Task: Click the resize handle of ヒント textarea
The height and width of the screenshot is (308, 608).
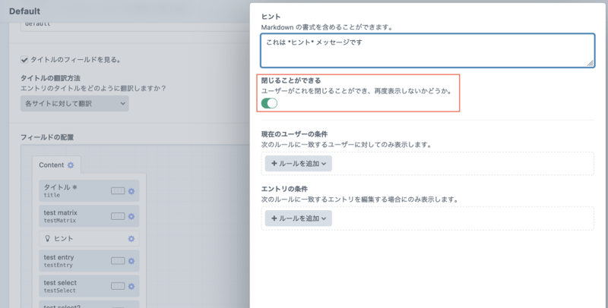Action: click(x=590, y=64)
